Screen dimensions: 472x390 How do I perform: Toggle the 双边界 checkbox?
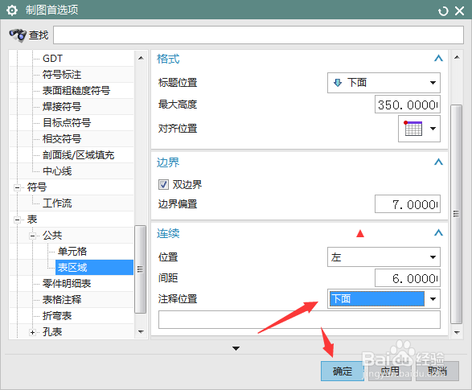coord(163,184)
